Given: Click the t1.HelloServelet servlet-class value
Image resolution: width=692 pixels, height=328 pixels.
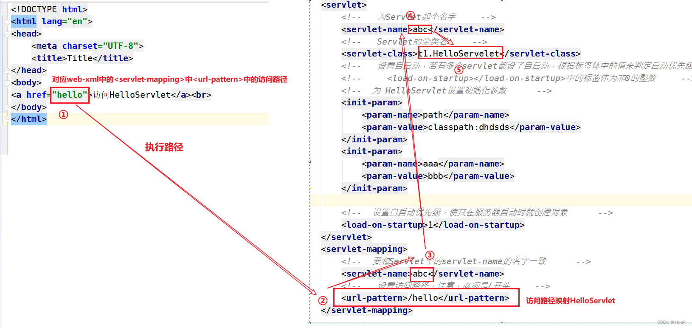Looking at the screenshot, I should click(x=459, y=54).
